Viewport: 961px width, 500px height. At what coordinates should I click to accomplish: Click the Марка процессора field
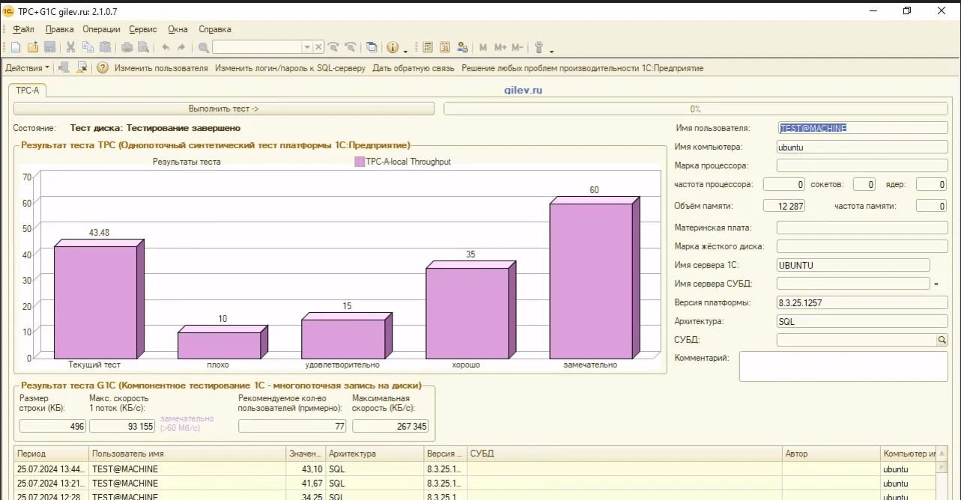click(863, 165)
